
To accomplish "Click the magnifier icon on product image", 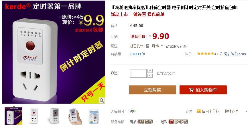I will click(x=102, y=100).
